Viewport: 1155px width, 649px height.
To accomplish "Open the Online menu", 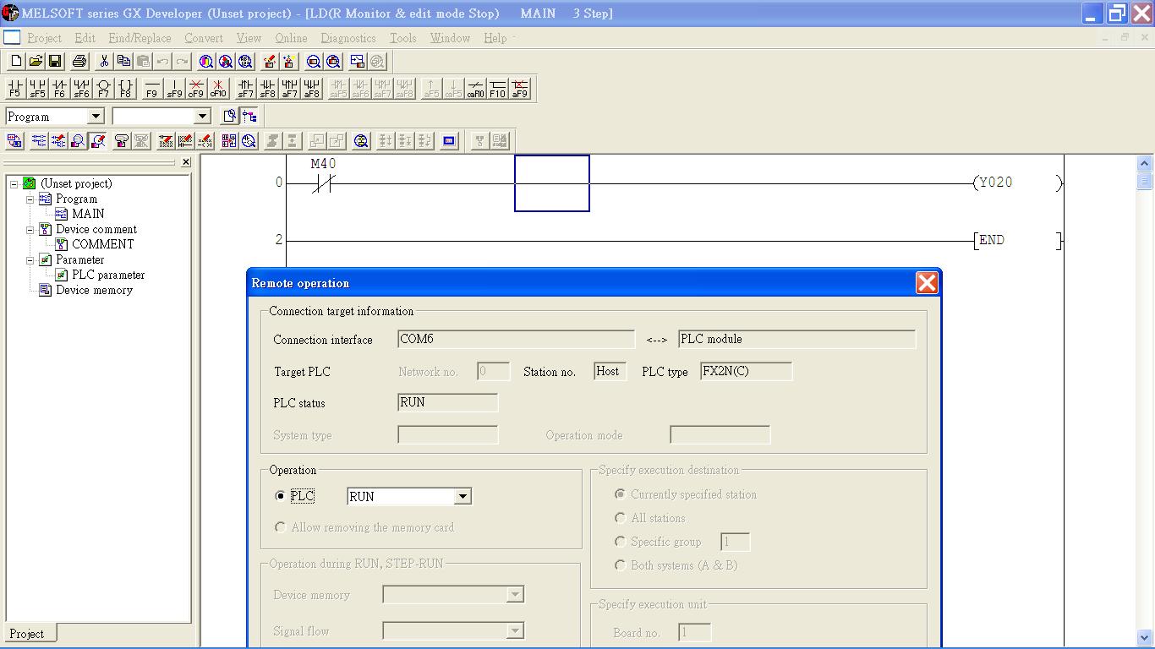I will (291, 38).
